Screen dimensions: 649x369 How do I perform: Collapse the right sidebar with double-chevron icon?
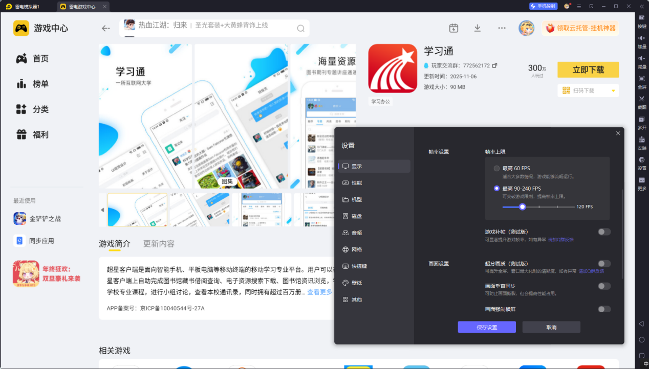point(642,6)
